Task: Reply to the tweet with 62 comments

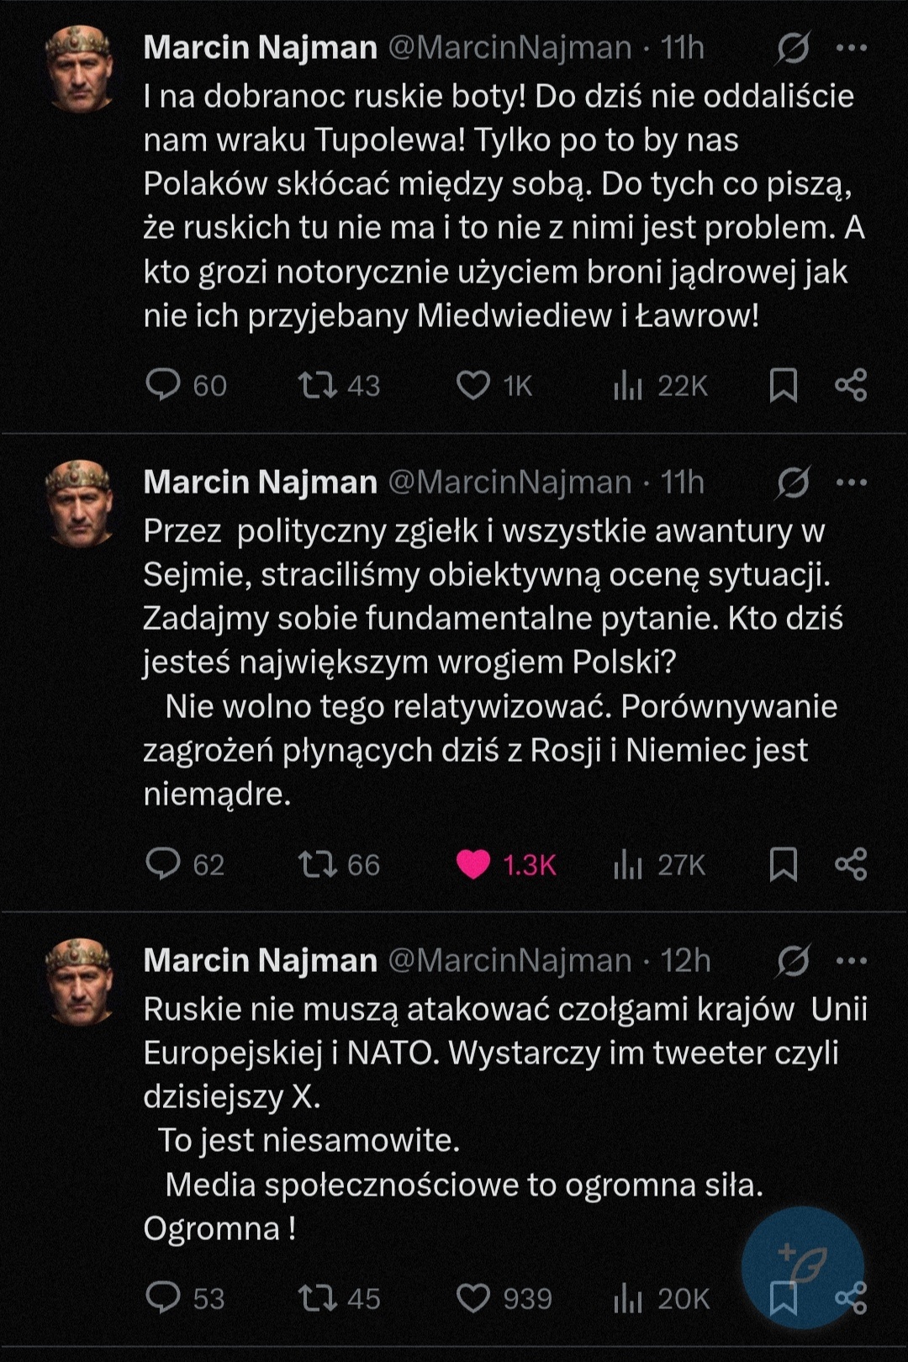Action: click(x=163, y=864)
